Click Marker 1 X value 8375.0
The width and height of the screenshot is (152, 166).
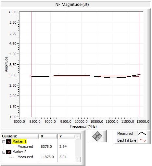(46, 147)
